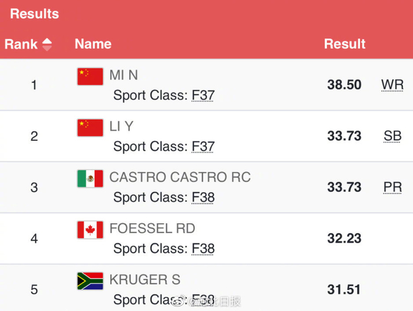The height and width of the screenshot is (311, 413).
Task: Click the Rank sort arrows icon
Action: [47, 44]
